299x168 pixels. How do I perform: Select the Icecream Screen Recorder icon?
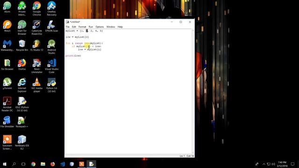coord(7,142)
